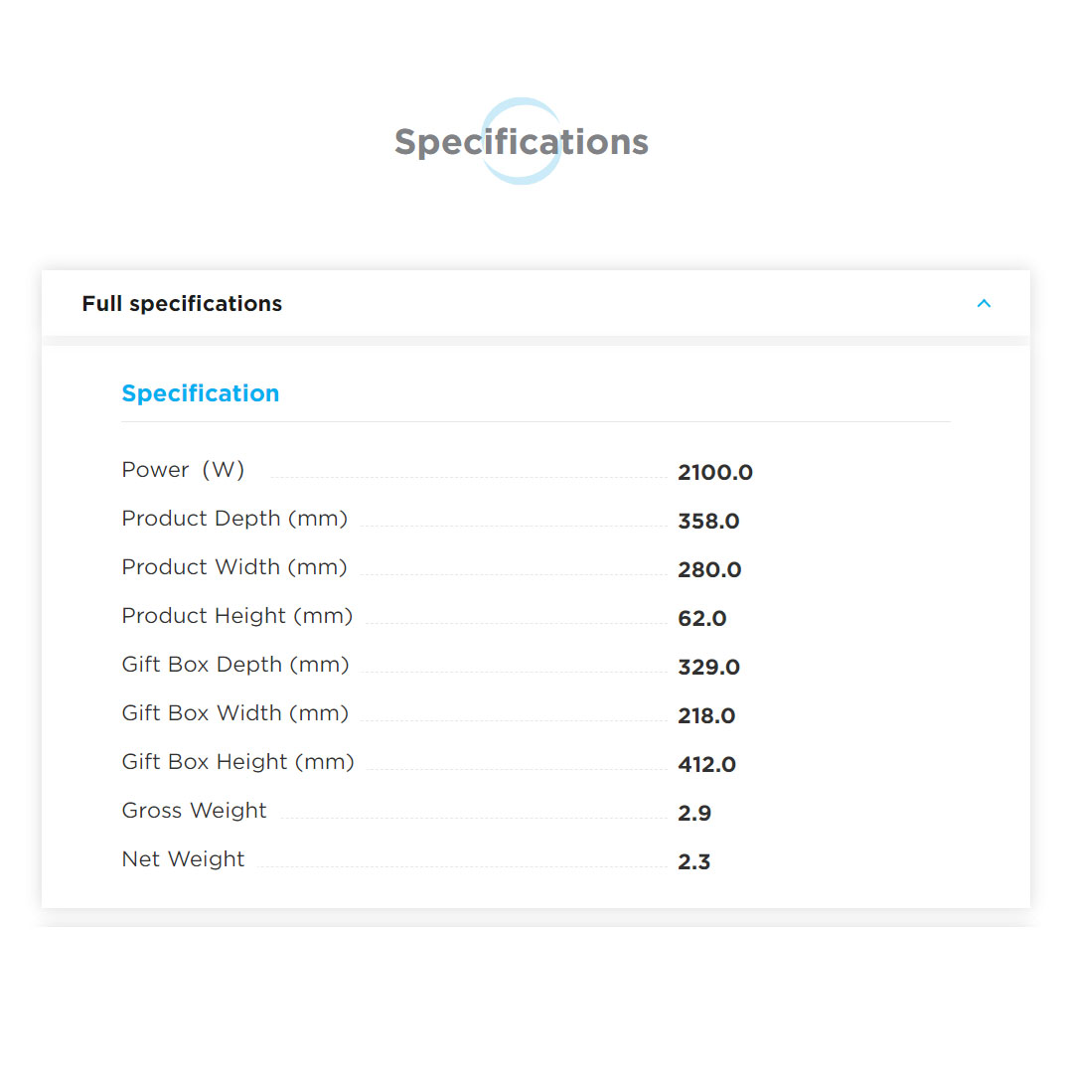The height and width of the screenshot is (1073, 1073).
Task: Select the 218.0 gift box value
Action: click(x=706, y=716)
